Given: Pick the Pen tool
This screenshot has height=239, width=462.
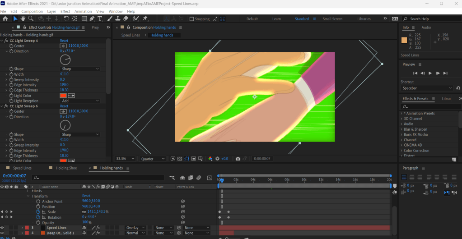Looking at the screenshot, I should (92, 19).
